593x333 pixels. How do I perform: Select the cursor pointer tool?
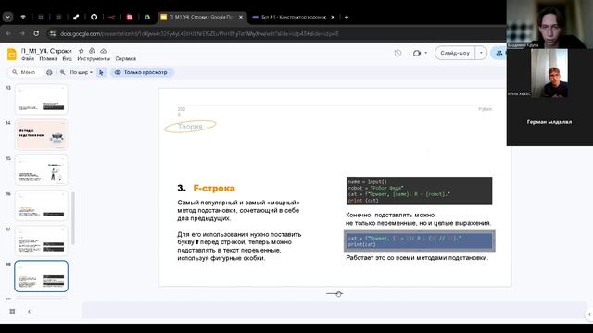101,72
